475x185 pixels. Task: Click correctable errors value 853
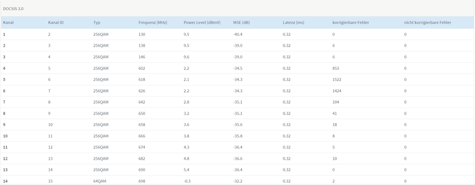336,68
